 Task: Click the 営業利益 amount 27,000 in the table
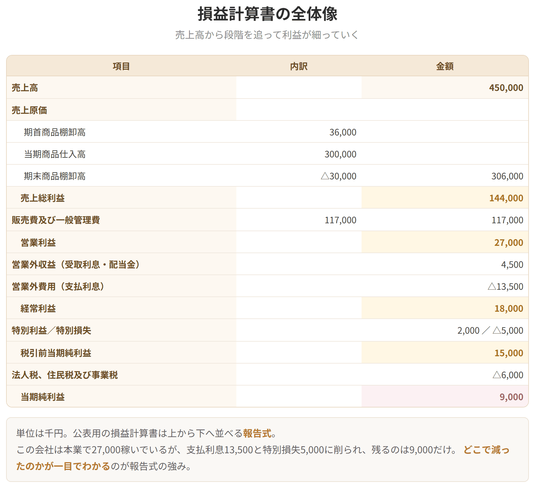coord(509,242)
